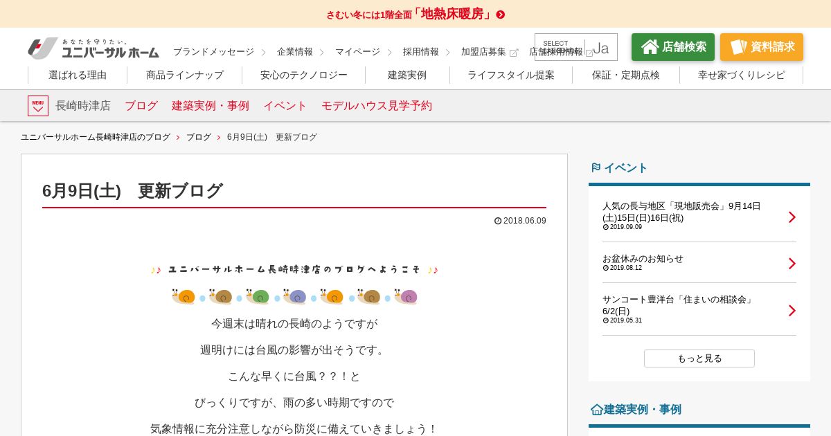Click the snail decoration row image
The width and height of the screenshot is (831, 436).
(294, 297)
